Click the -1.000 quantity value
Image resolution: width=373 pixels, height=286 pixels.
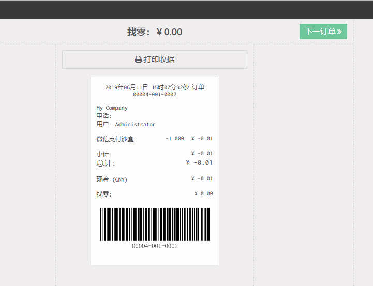pos(175,139)
